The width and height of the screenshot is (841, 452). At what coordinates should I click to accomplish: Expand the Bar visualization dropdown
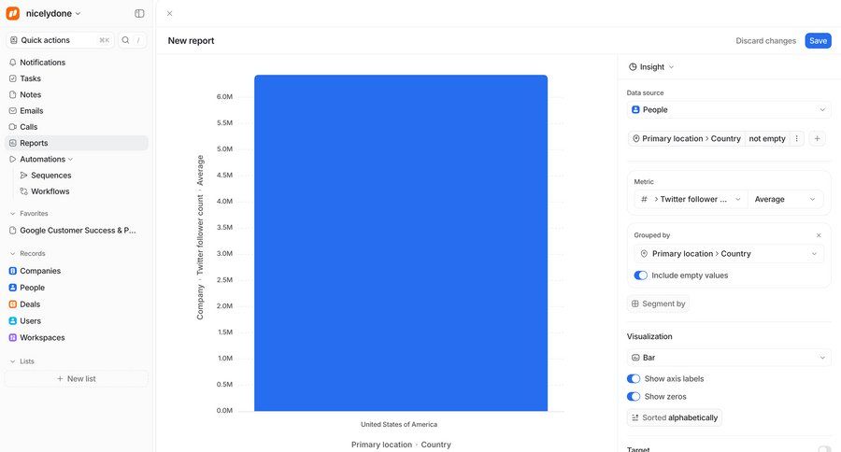tap(728, 358)
